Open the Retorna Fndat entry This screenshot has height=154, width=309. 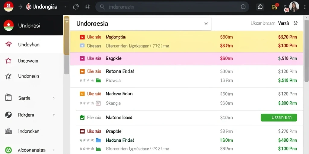(x=120, y=71)
